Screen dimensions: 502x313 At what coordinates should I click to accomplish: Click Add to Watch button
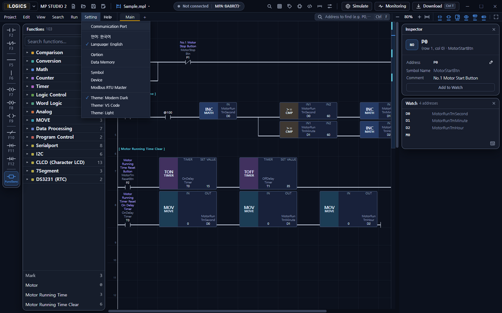click(x=450, y=87)
